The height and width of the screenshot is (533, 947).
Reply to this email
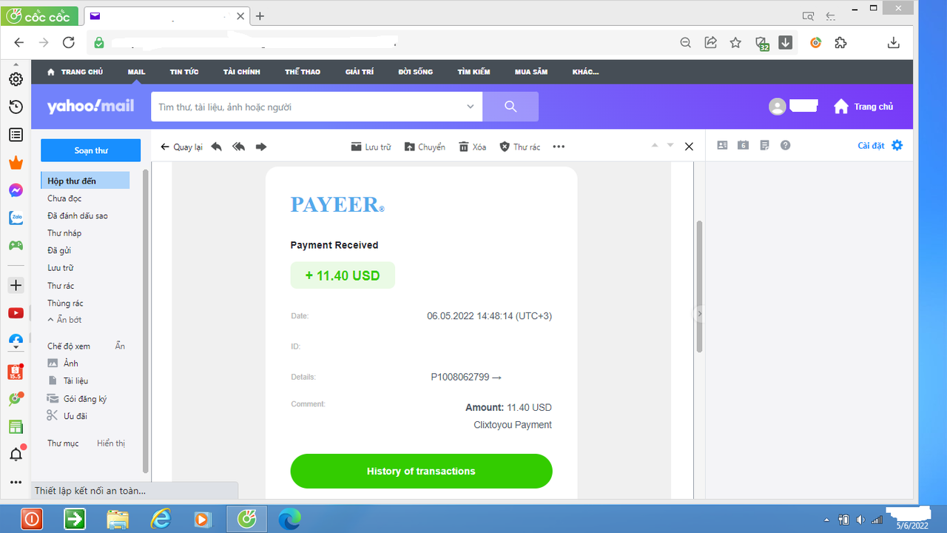click(x=216, y=147)
